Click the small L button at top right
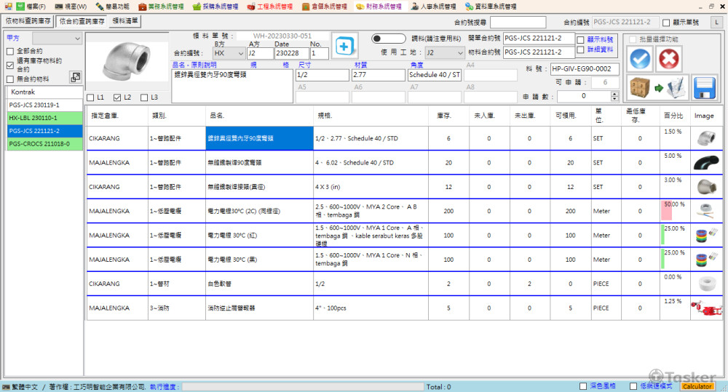Screen dimensions: 728x392 716,23
